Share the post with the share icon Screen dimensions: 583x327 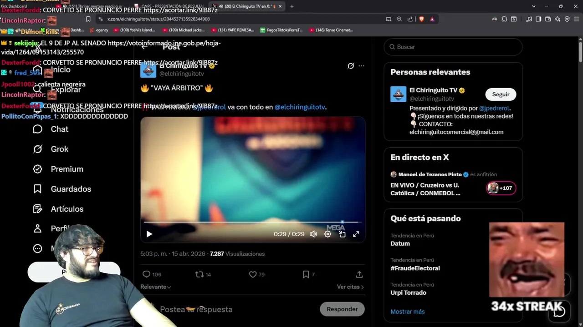click(359, 274)
